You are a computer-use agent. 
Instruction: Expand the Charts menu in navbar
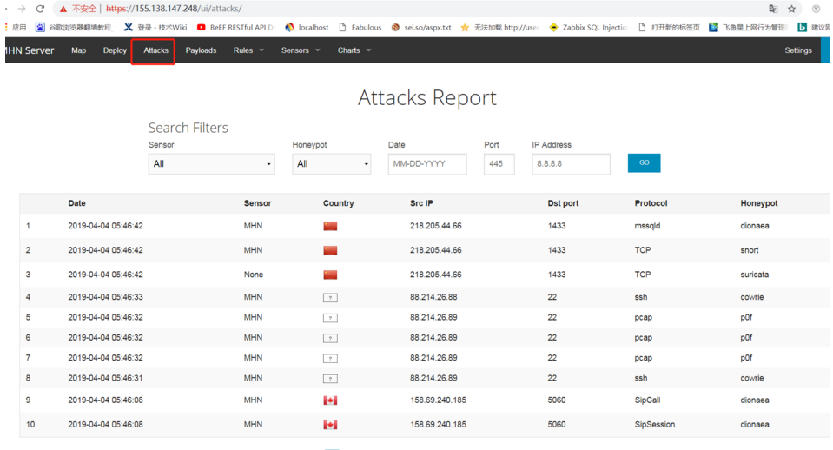click(354, 50)
